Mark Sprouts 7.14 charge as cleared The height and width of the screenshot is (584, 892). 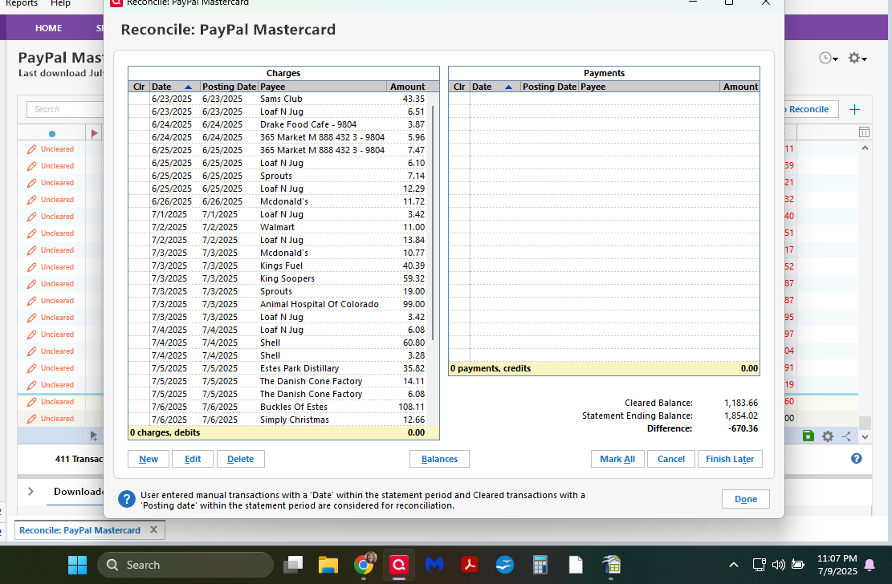point(139,176)
